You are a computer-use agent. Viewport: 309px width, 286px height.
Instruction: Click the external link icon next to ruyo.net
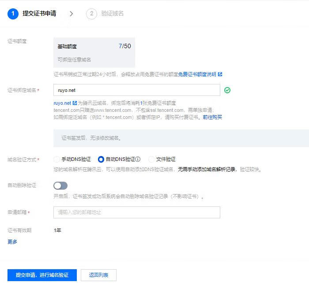click(x=75, y=103)
